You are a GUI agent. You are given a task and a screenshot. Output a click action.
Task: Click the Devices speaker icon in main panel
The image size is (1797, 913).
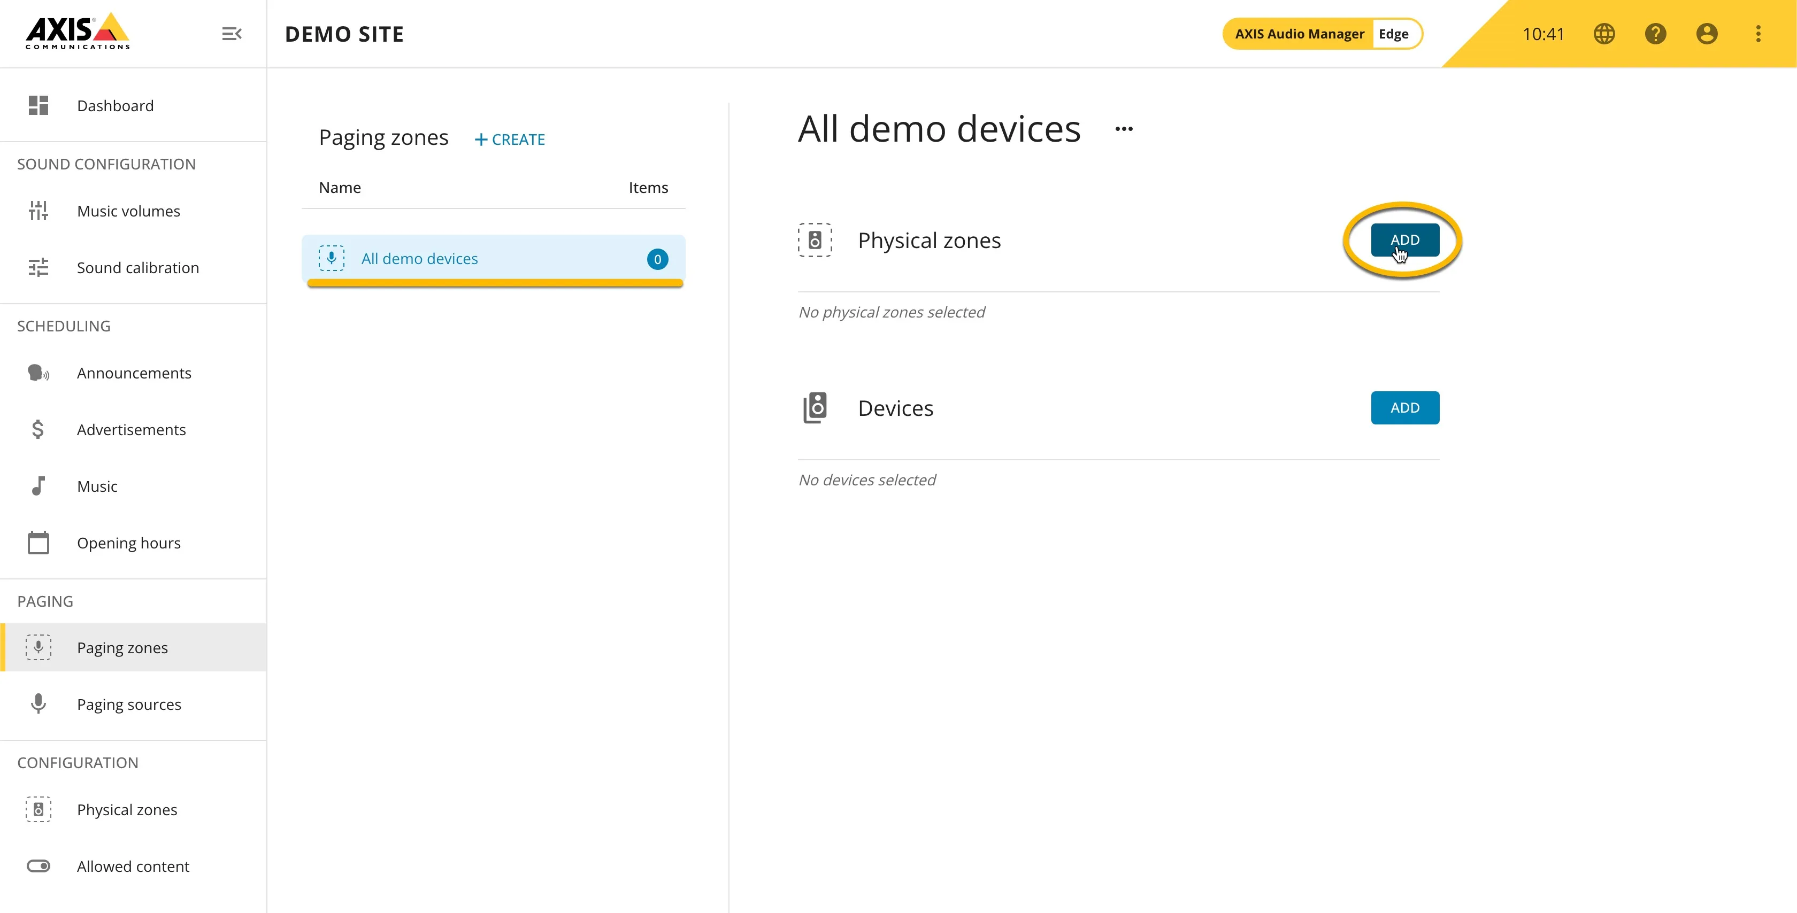point(815,407)
